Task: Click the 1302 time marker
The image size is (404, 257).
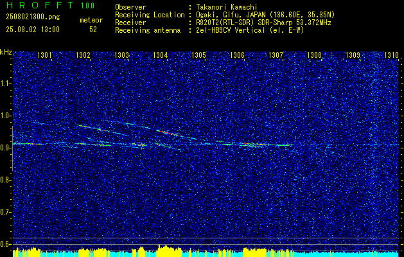Action: point(83,55)
